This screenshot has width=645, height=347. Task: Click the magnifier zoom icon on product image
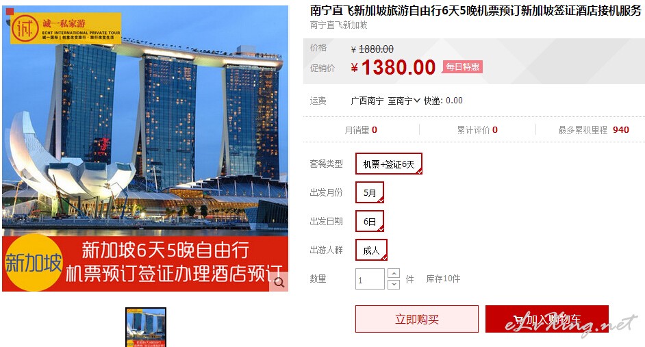point(279,282)
